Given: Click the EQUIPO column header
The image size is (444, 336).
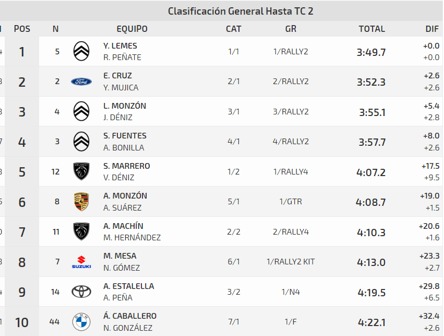Looking at the screenshot, I should (x=132, y=29).
